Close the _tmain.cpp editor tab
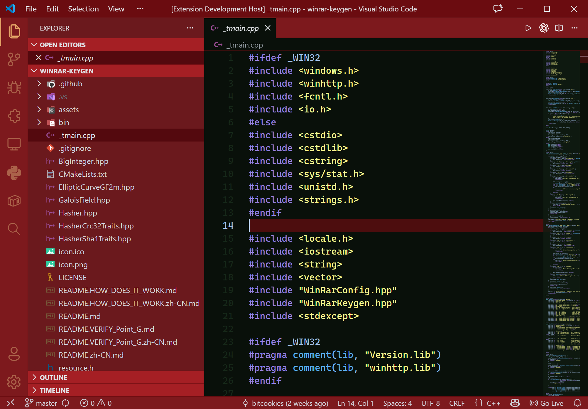The height and width of the screenshot is (409, 588). click(x=268, y=28)
